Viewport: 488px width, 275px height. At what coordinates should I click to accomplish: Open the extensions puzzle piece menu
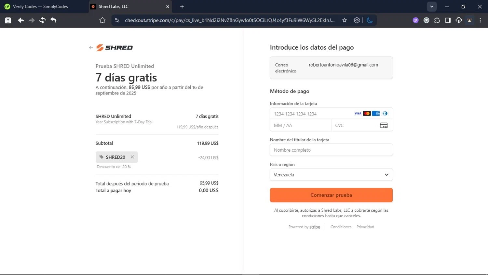437,20
